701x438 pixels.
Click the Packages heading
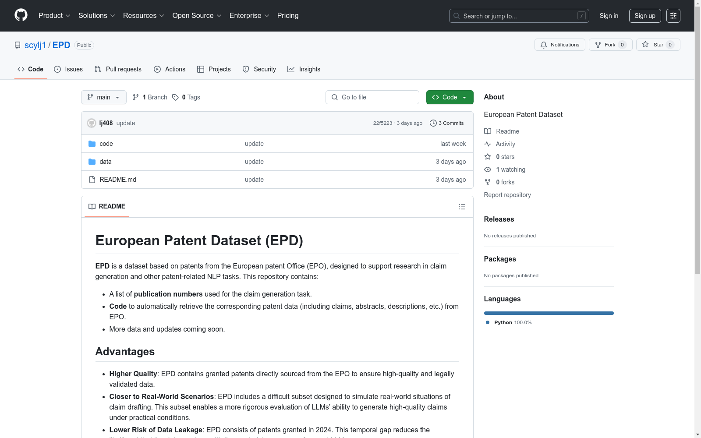[500, 259]
